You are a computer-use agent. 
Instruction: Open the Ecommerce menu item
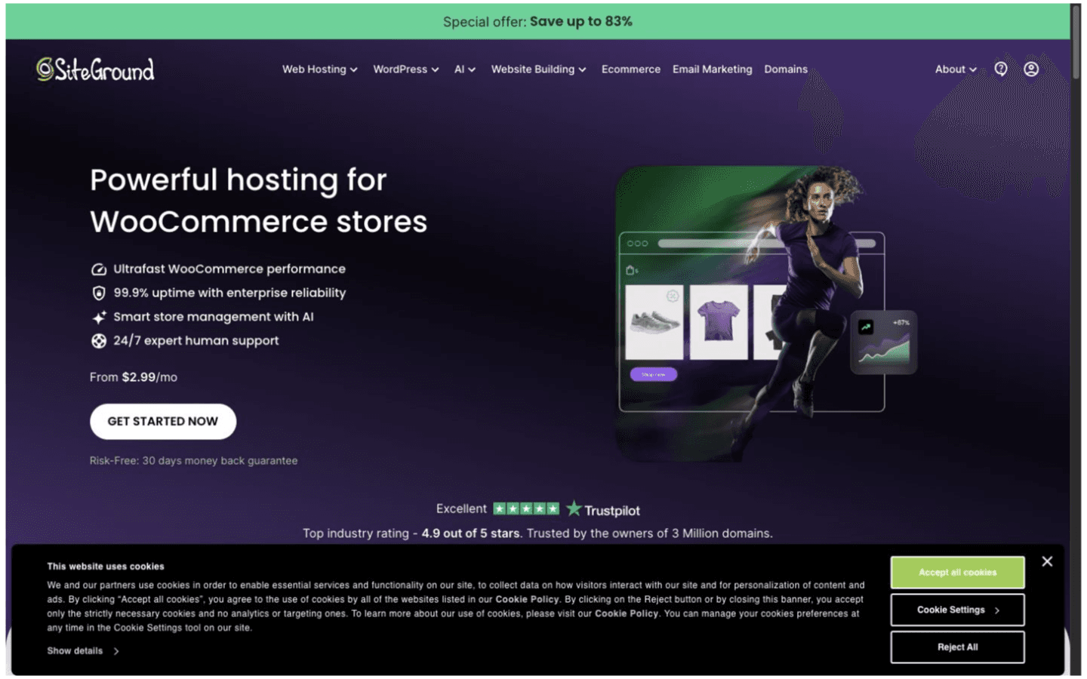click(631, 69)
